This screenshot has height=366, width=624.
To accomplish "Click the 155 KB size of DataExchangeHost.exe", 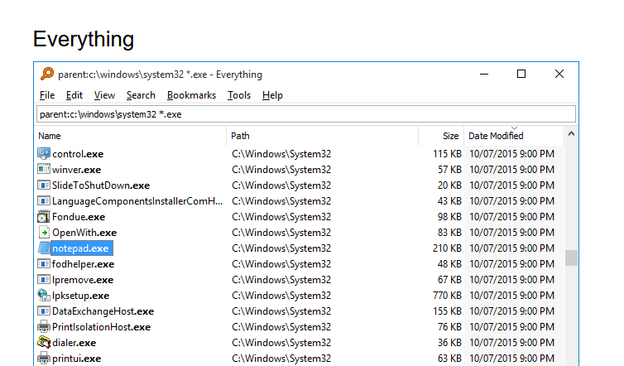I will pyautogui.click(x=447, y=311).
